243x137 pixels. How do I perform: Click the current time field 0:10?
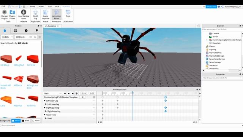coord(84,94)
